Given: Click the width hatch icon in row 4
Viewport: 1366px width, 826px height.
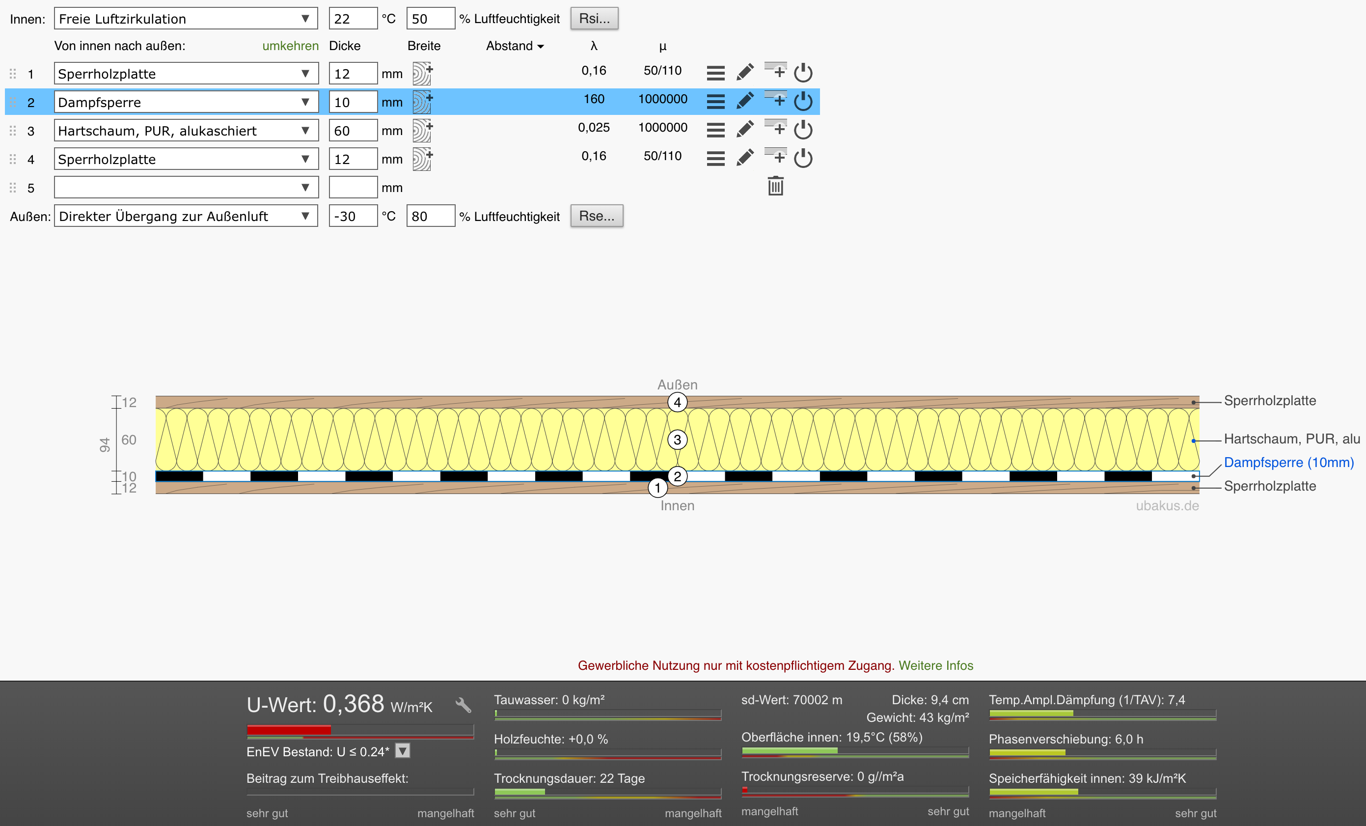Looking at the screenshot, I should click(x=422, y=159).
